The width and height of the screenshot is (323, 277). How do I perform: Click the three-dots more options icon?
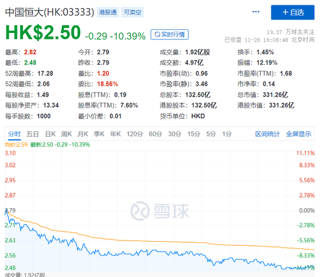pyautogui.click(x=255, y=12)
